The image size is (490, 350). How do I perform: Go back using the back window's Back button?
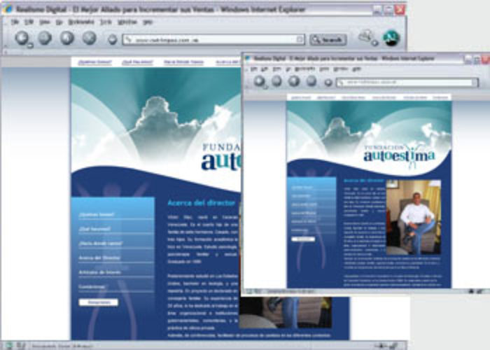22,38
